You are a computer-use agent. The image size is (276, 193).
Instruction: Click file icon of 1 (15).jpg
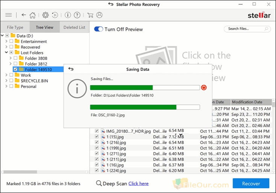point(103,137)
